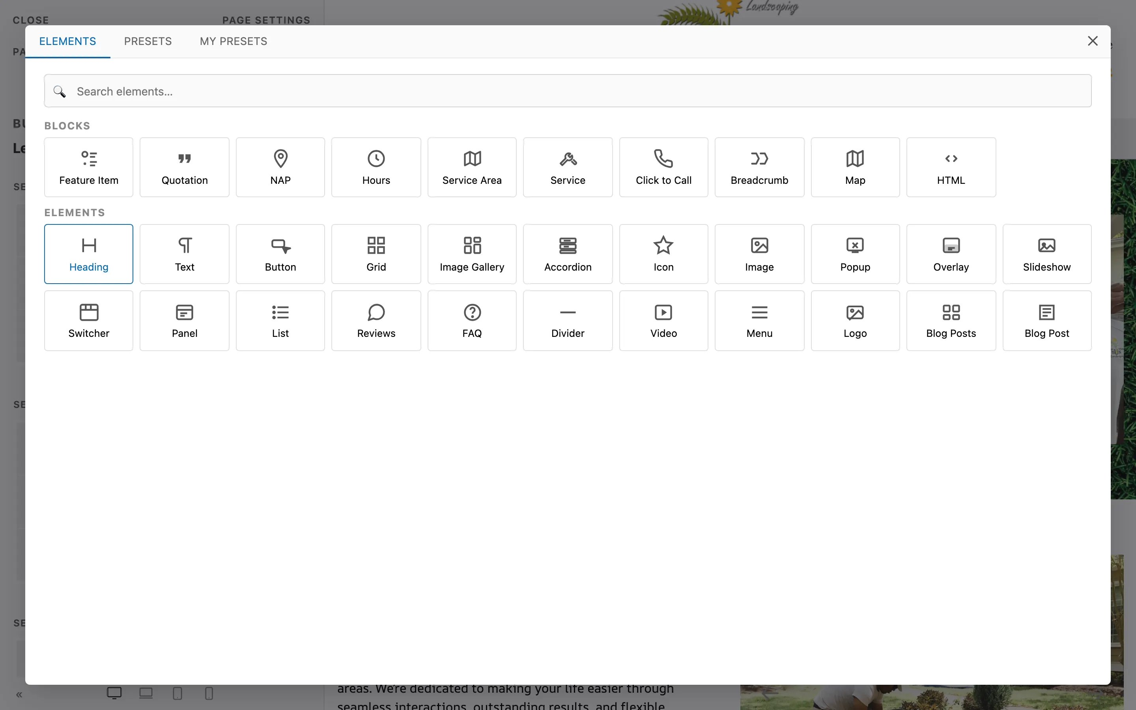Switch to tablet preview device icon
The height and width of the screenshot is (710, 1136).
(x=177, y=693)
